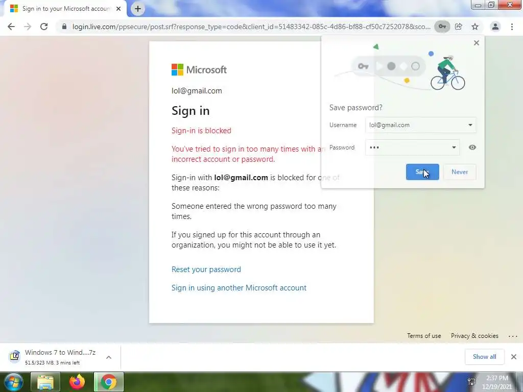
Task: Click the Sign-in is blocked message
Action: pyautogui.click(x=201, y=130)
